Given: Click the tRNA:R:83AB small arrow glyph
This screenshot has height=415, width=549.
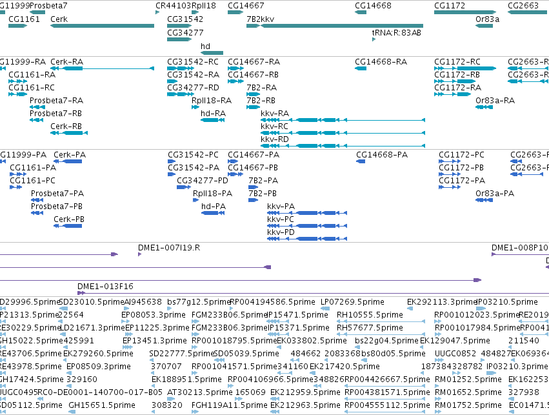Looking at the screenshot, I should 374,39.
